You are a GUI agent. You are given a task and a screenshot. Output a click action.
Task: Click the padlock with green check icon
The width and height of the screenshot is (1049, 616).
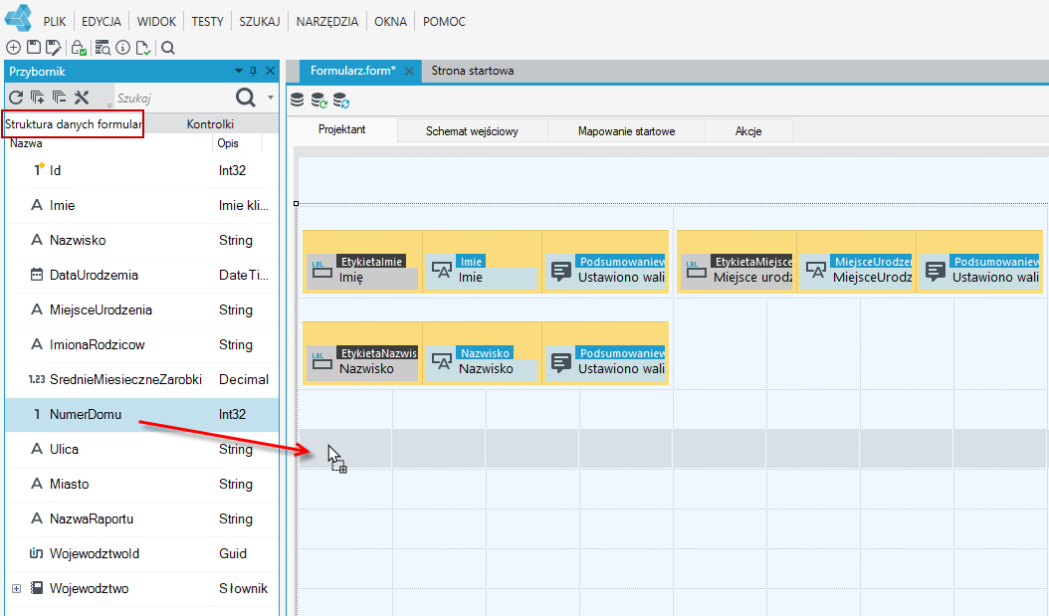click(79, 48)
